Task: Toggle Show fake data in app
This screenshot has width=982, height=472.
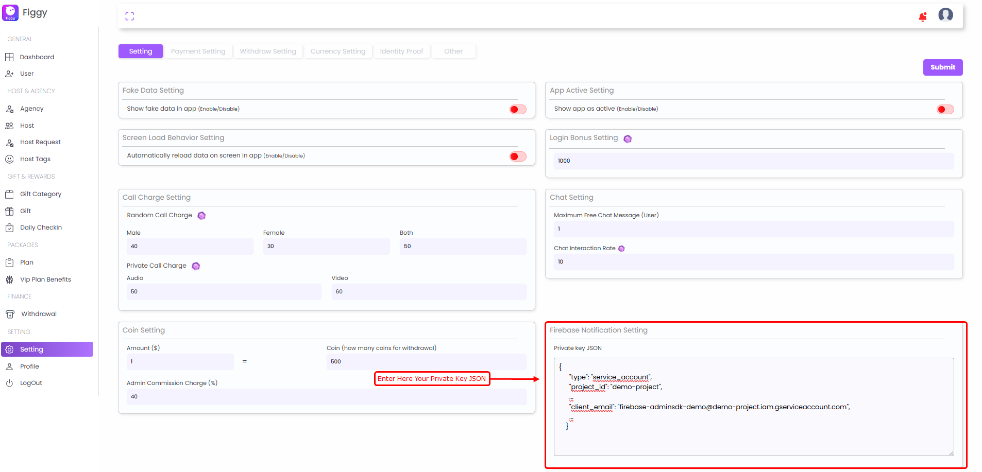Action: click(518, 109)
